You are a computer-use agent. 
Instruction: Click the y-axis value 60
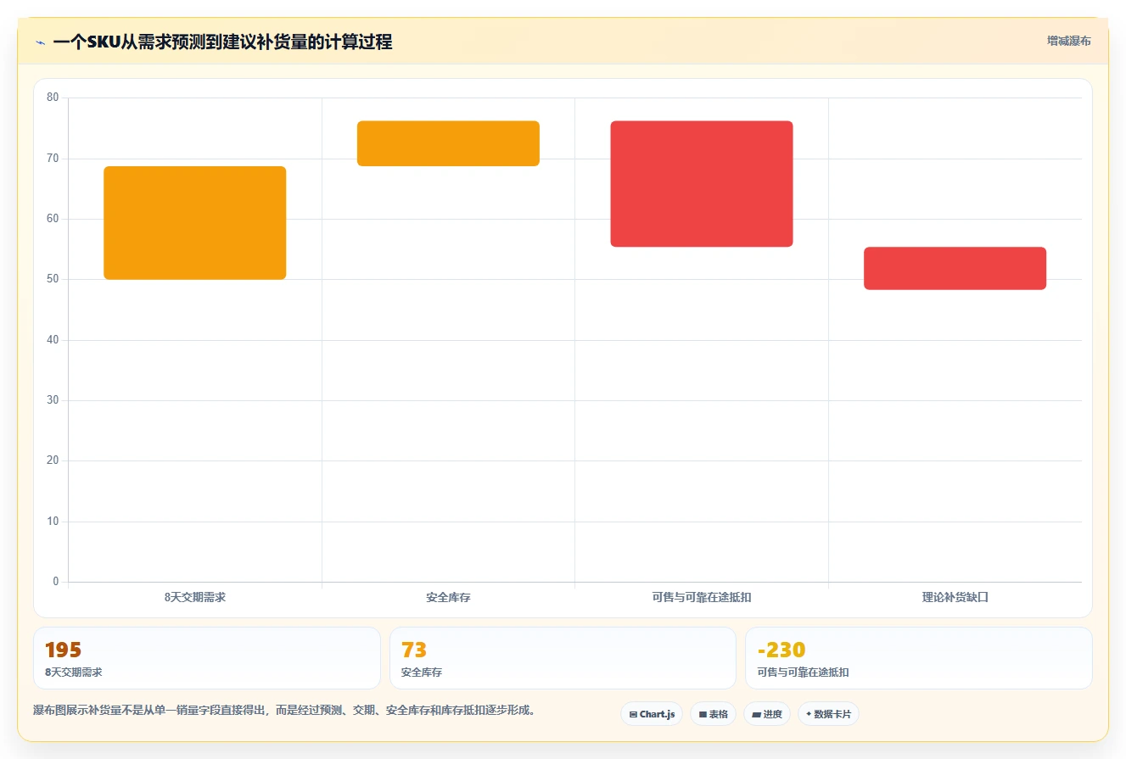53,219
